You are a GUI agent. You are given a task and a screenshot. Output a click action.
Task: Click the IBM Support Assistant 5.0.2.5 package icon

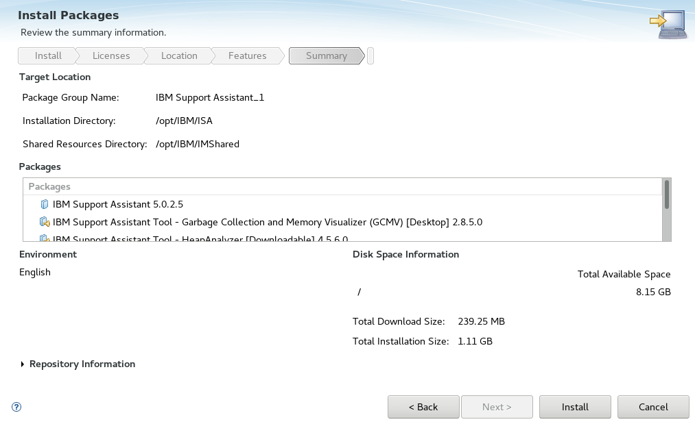point(45,204)
